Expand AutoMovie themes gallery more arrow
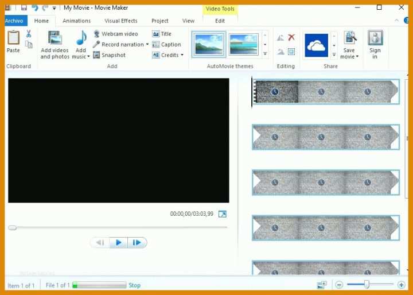Viewport: 413px width, 295px height. pyautogui.click(x=265, y=54)
